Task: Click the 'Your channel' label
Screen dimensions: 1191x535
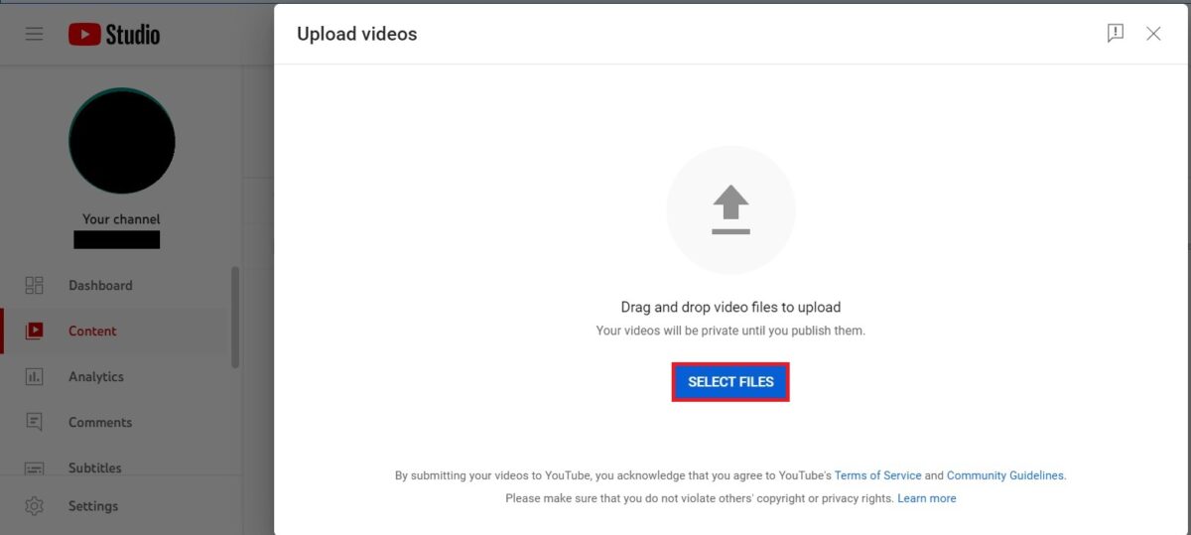Action: pyautogui.click(x=121, y=219)
